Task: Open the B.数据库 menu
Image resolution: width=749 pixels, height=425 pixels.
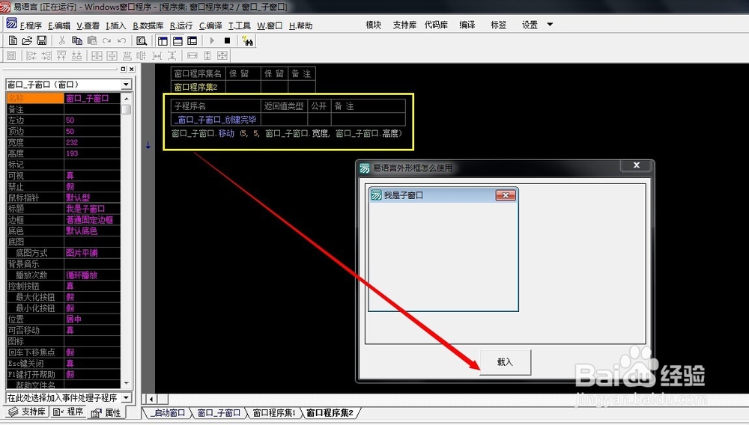Action: 148,25
